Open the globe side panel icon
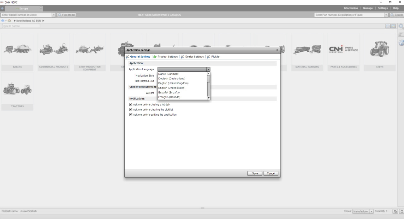Screen dimensions: 404x219 point(401,43)
